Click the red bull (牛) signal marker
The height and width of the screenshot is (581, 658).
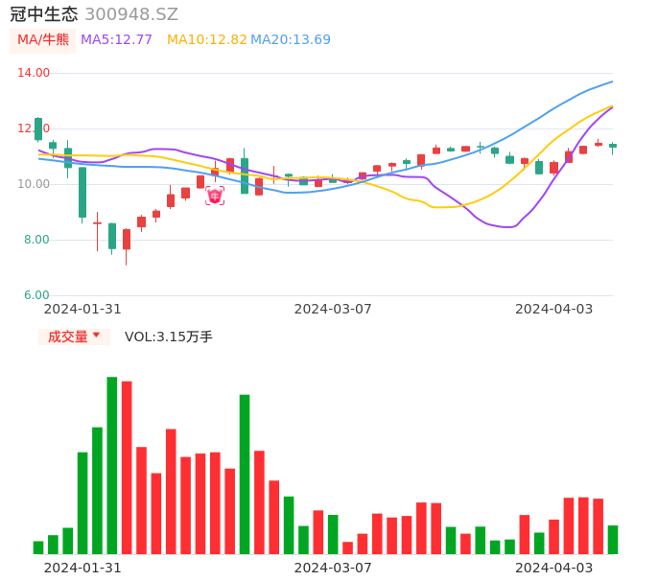click(215, 196)
